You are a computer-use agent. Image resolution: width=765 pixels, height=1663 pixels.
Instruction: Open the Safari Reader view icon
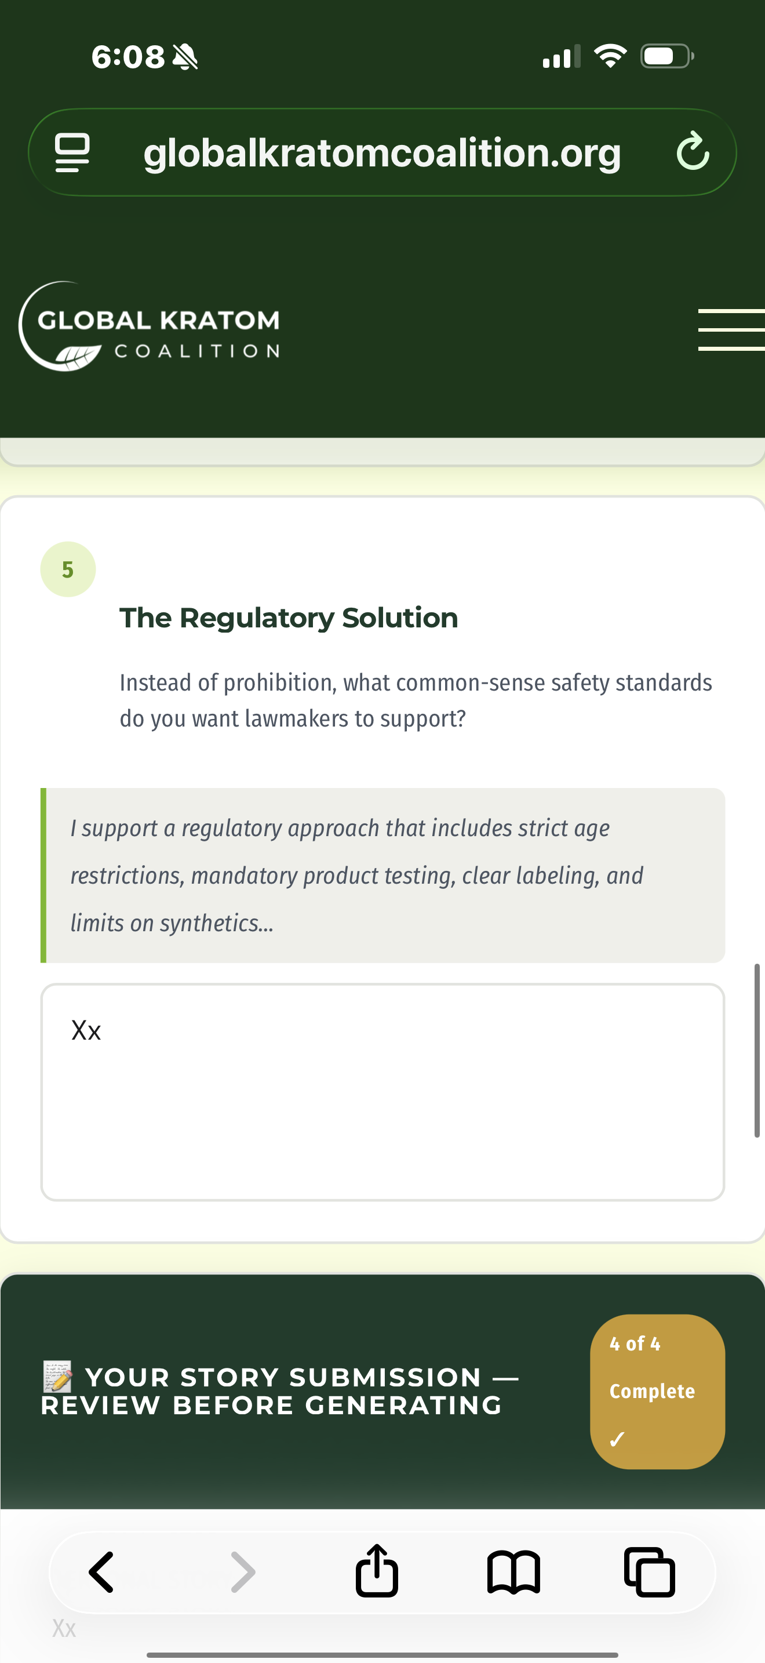[73, 152]
